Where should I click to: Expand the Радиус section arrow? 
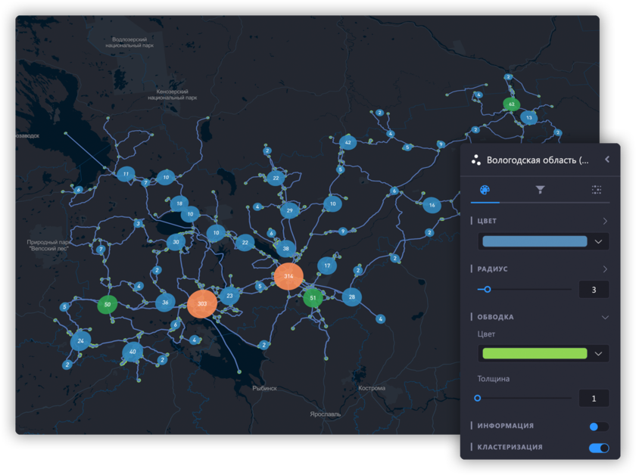(x=605, y=269)
